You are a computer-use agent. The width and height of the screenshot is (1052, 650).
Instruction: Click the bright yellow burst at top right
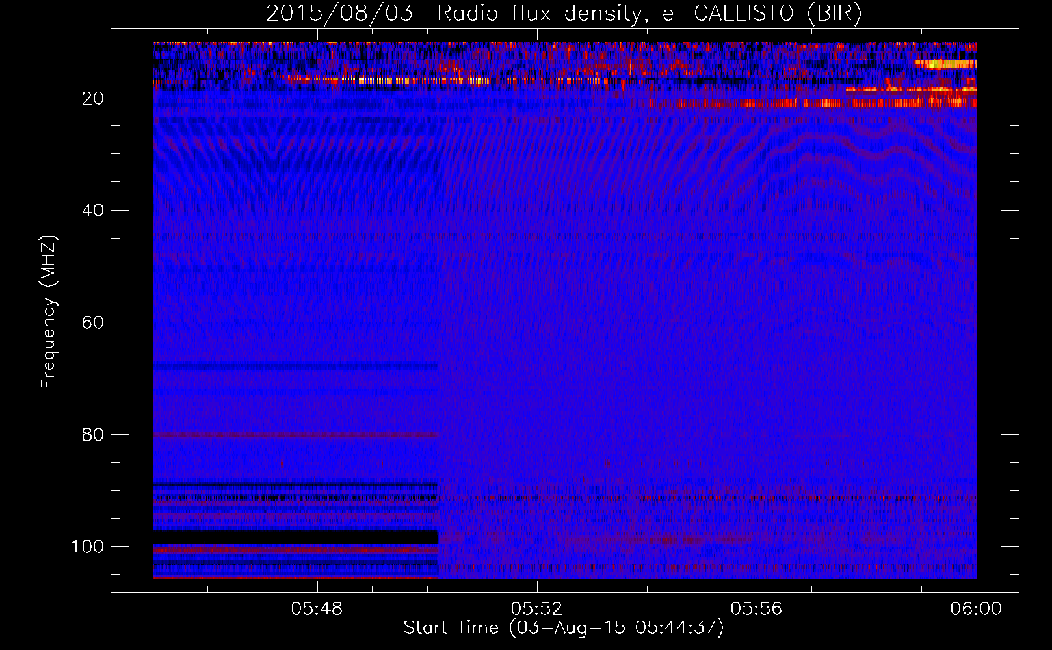(x=945, y=64)
